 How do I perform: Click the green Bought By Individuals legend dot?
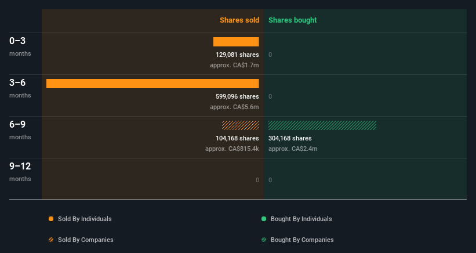tap(264, 219)
